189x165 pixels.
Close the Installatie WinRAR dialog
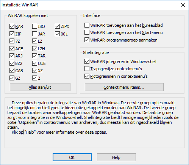point(183,5)
